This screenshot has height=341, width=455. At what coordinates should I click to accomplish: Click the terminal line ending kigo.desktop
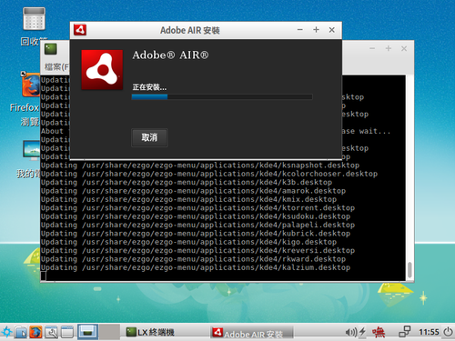(189, 242)
